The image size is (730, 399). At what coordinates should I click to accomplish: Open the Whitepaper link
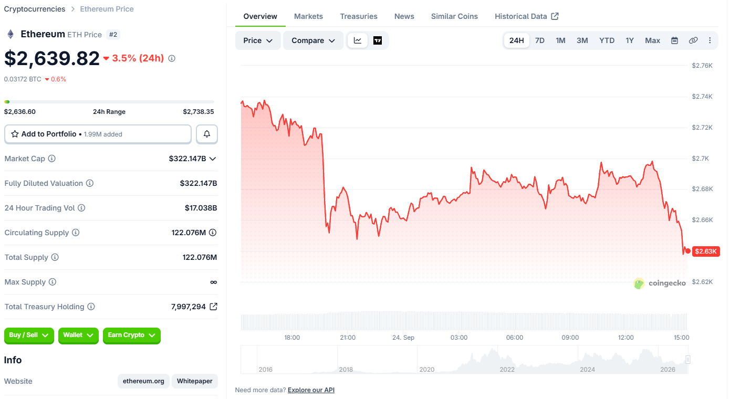tap(195, 381)
